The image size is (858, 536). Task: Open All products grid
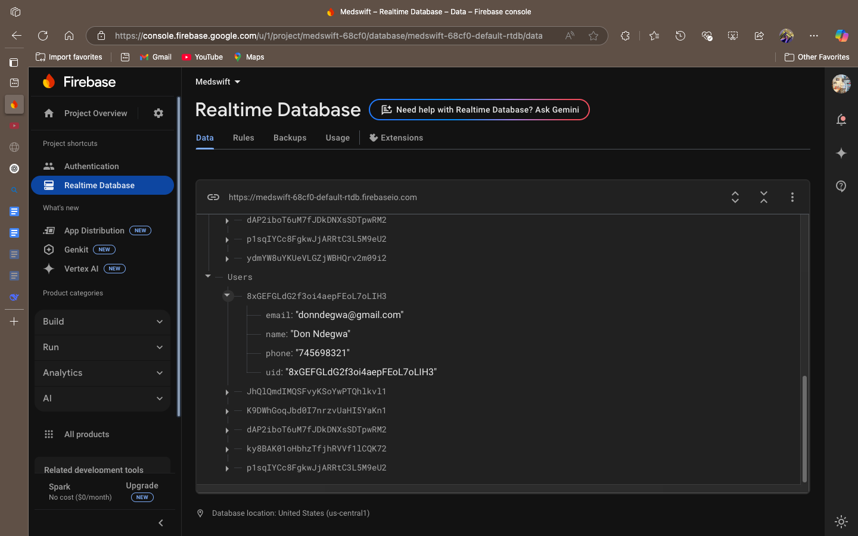76,434
